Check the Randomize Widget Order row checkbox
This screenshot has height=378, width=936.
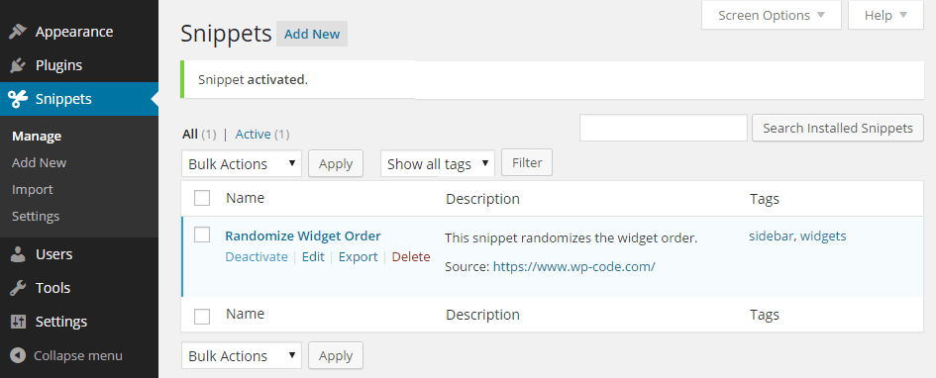click(202, 235)
